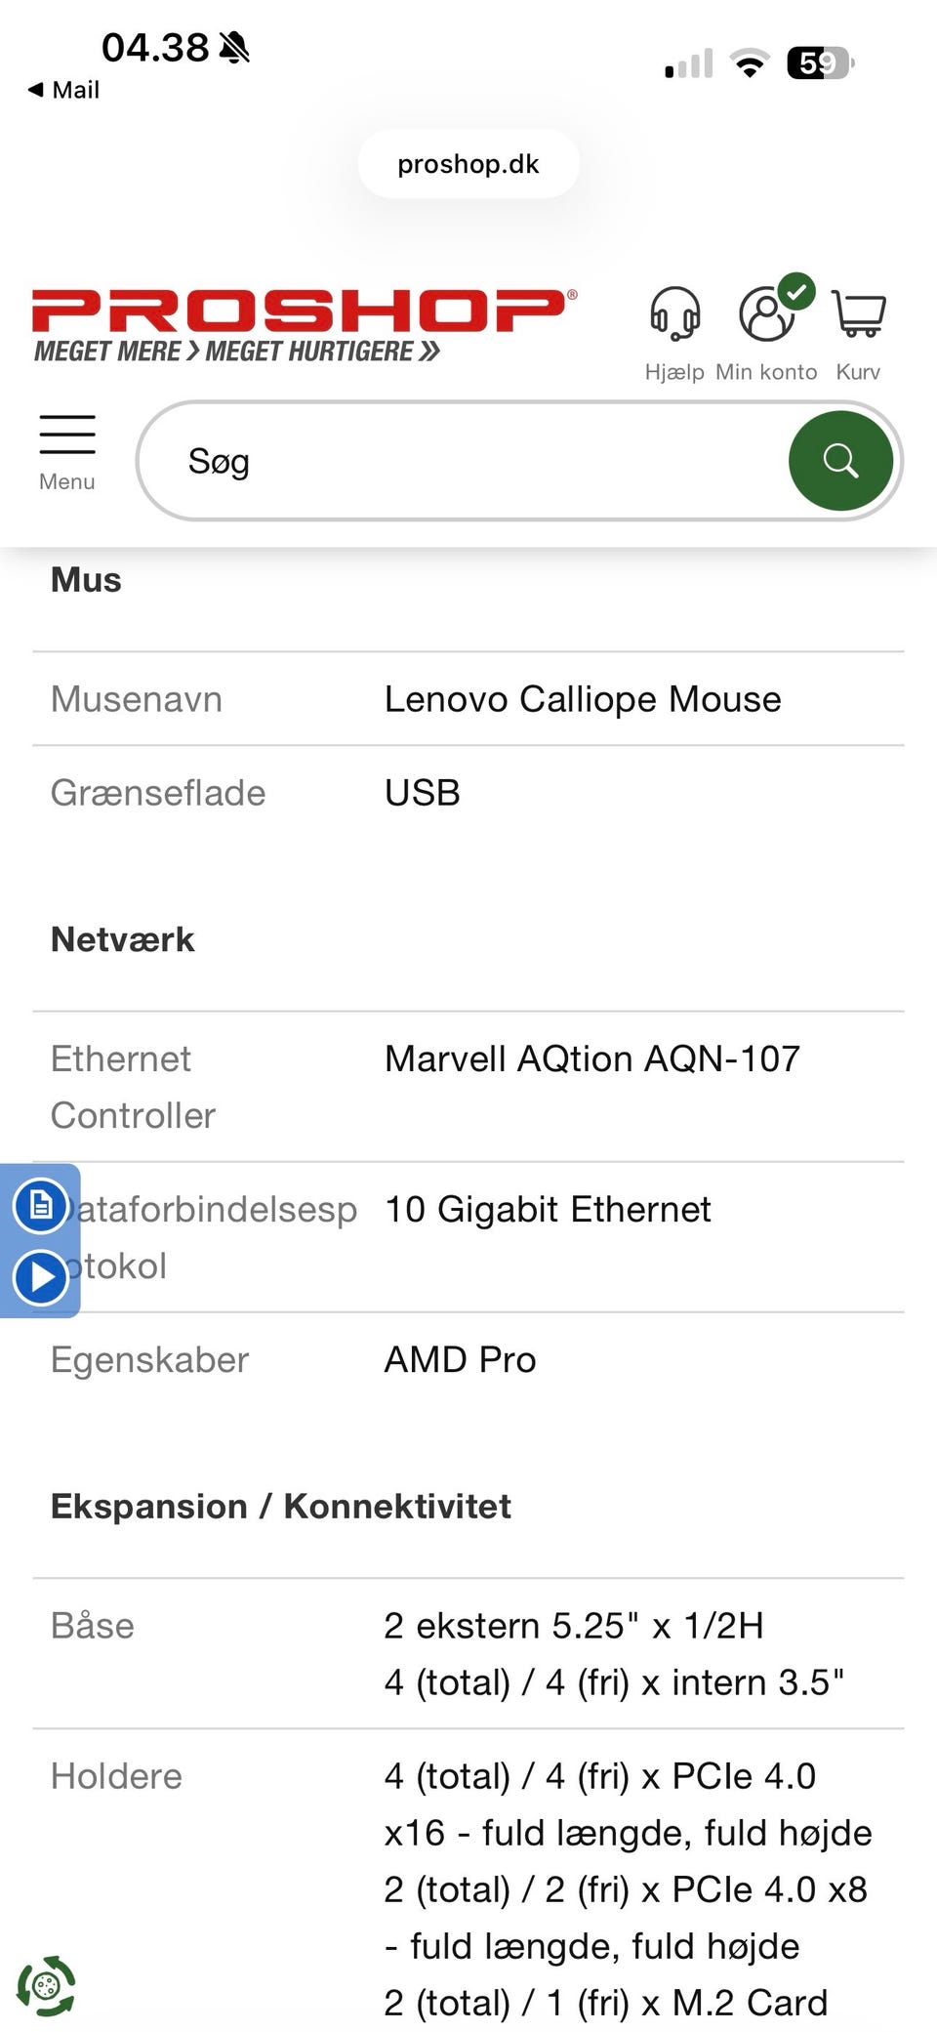Return to the Mail app
The image size is (937, 2032).
click(64, 90)
